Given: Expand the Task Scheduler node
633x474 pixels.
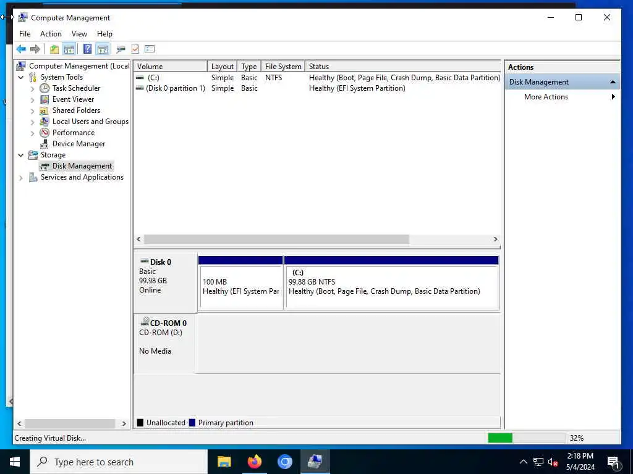Looking at the screenshot, I should 32,89.
